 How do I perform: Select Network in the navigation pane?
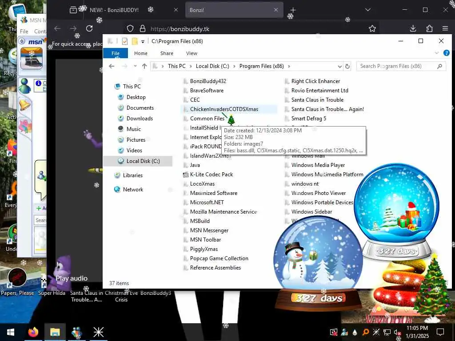(x=133, y=189)
